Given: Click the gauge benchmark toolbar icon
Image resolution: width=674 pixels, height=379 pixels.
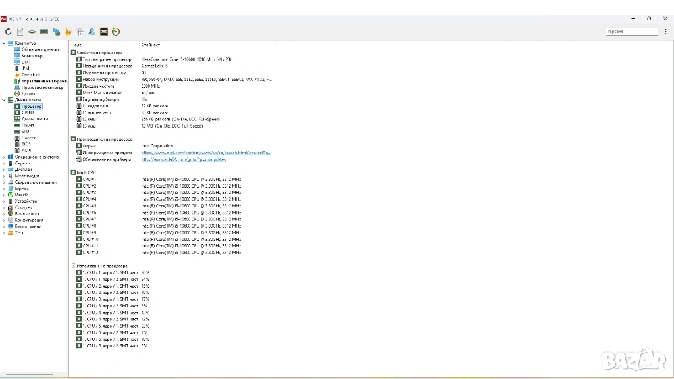Looking at the screenshot, I should tap(116, 32).
